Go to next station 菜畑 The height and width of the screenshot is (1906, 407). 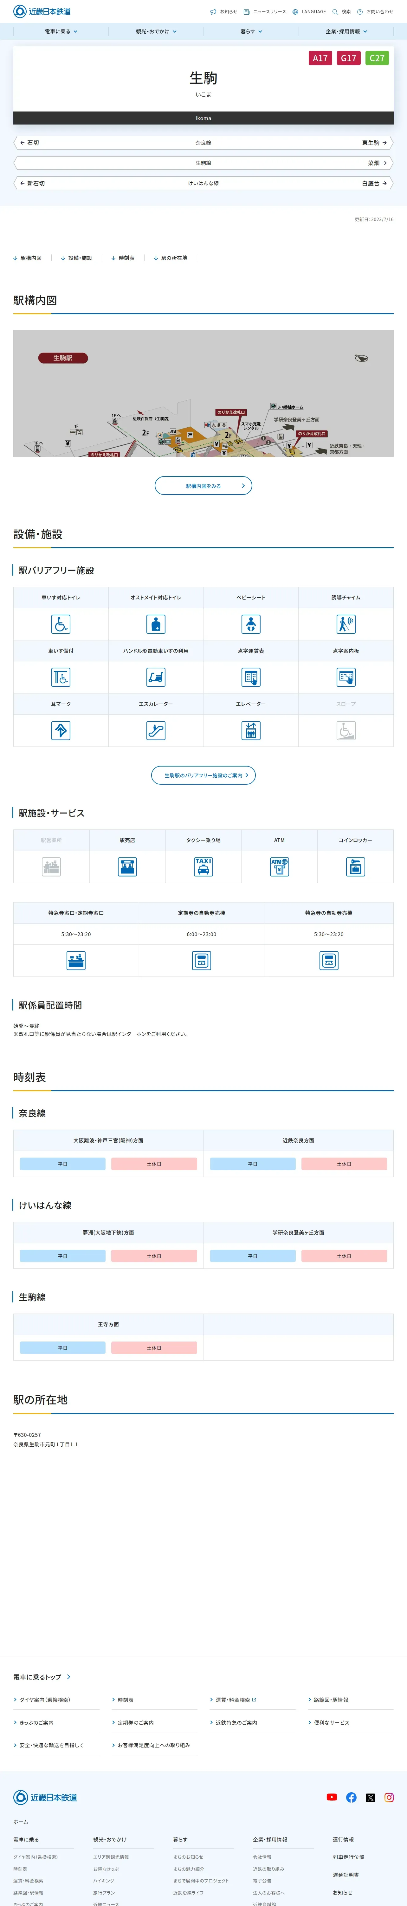pos(378,163)
